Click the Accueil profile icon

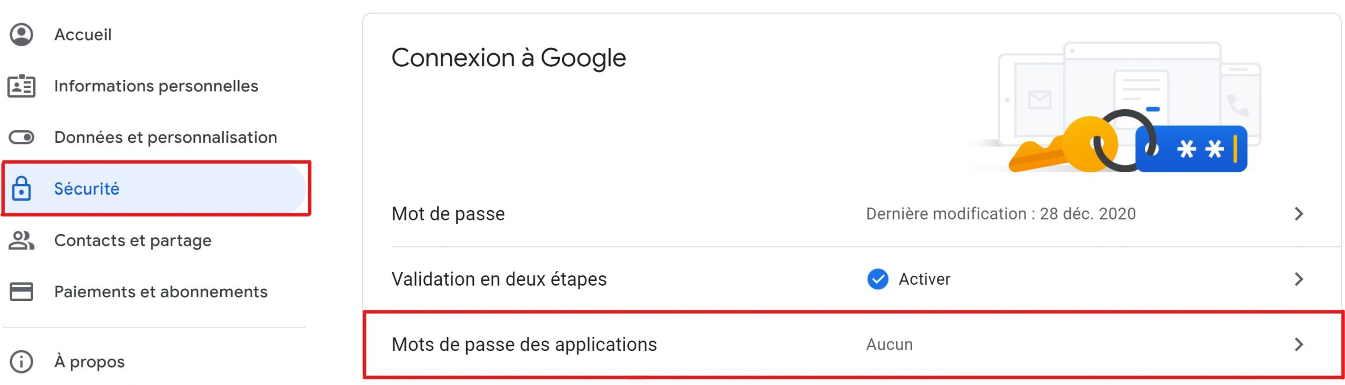coord(22,35)
